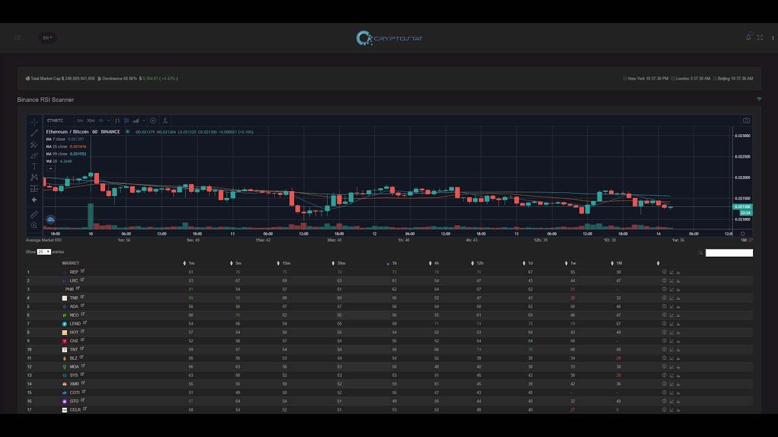Click the MA 99 close legend
This screenshot has height=437, width=778.
(57, 154)
